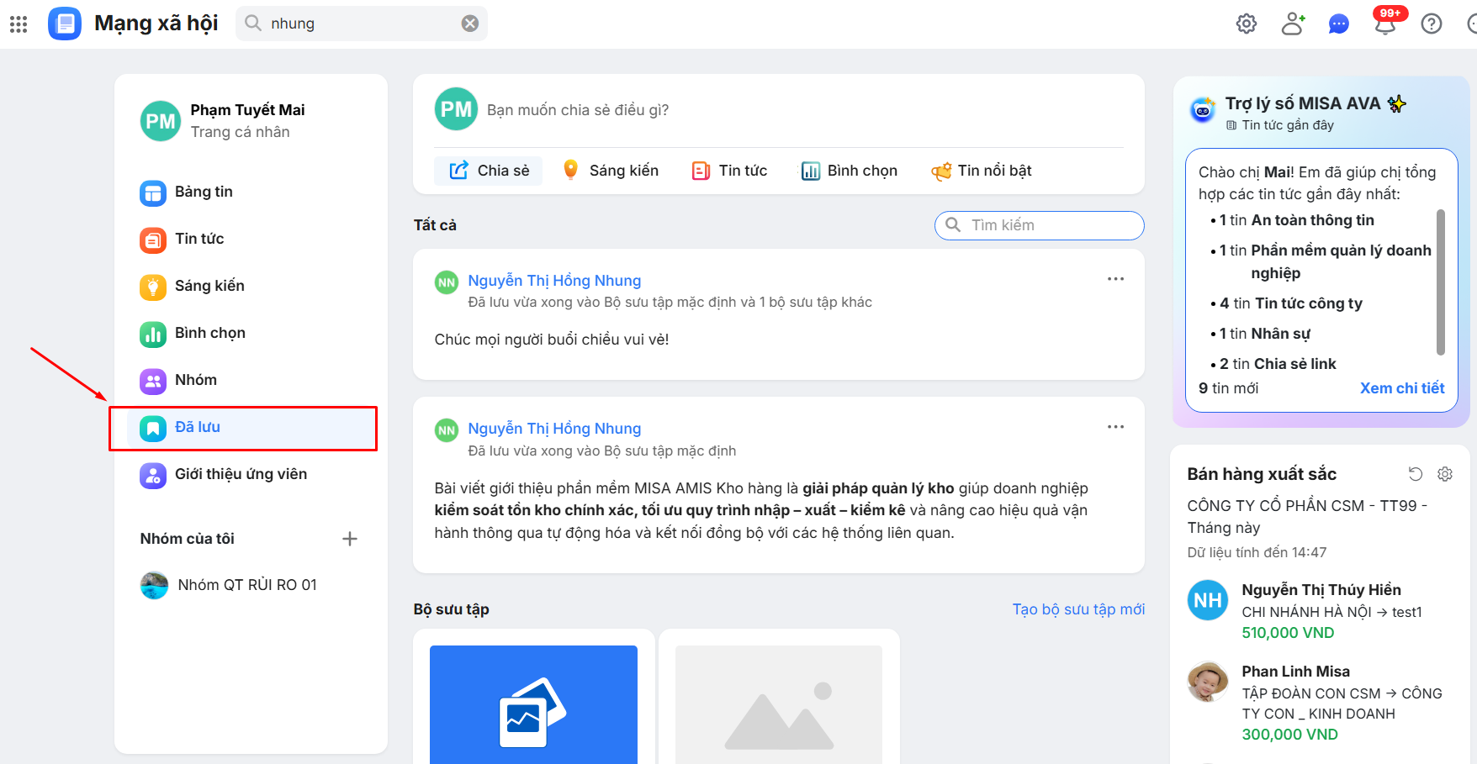Open author name on MISA AMIS Kho post
Image resolution: width=1477 pixels, height=764 pixels.
[554, 429]
